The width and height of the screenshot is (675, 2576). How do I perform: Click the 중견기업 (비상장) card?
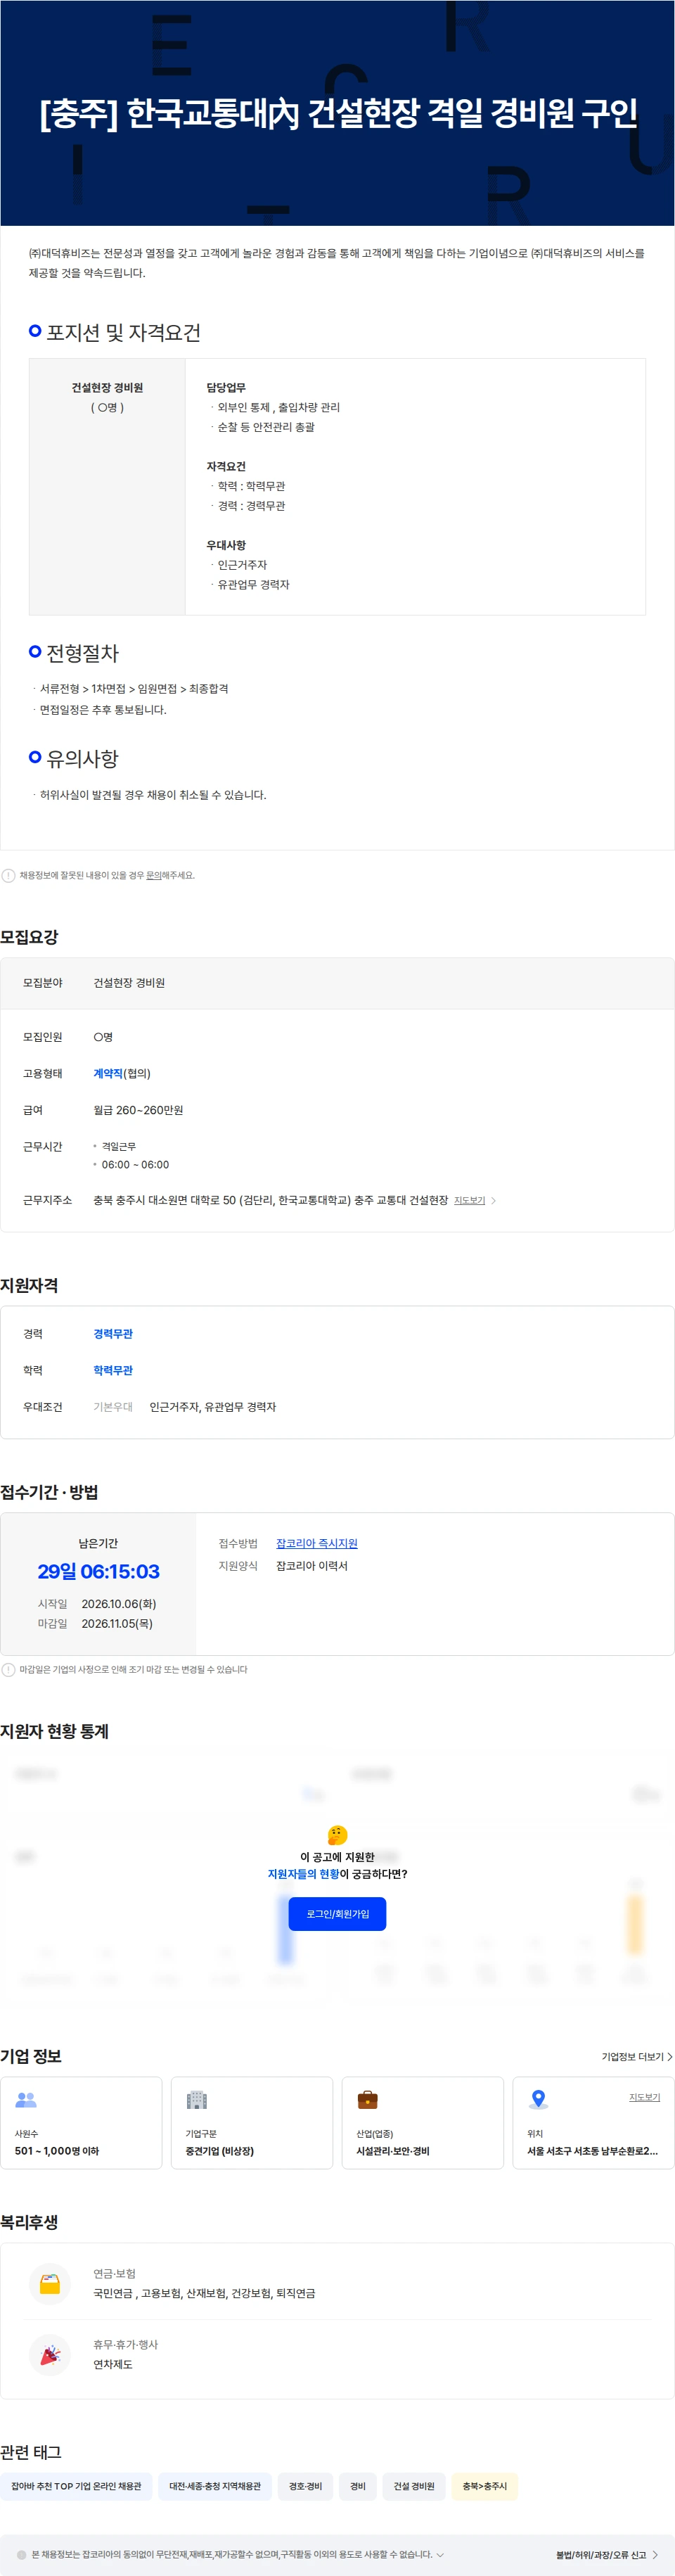pyautogui.click(x=252, y=2122)
